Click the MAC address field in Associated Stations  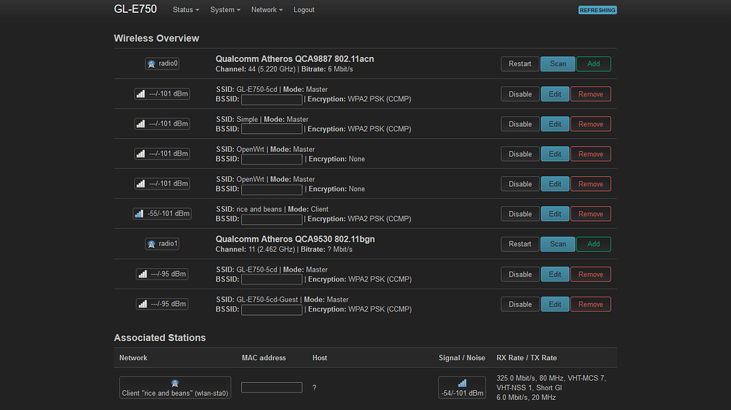pos(271,387)
